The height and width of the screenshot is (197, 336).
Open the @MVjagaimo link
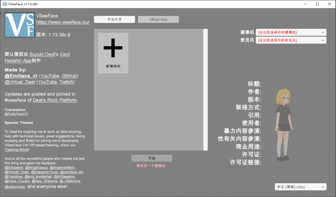65,177
